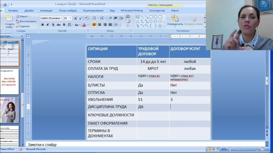Click the zoom out minus button
The image size is (273, 153).
230,149
